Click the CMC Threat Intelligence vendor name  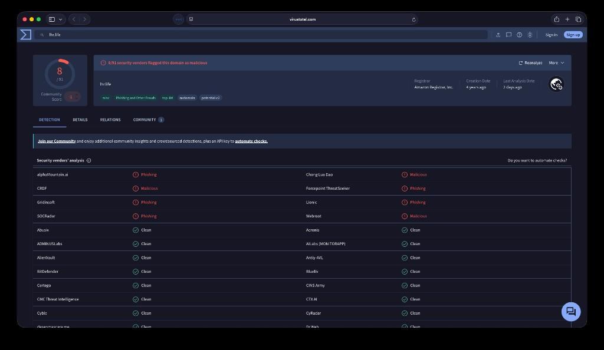coord(58,299)
